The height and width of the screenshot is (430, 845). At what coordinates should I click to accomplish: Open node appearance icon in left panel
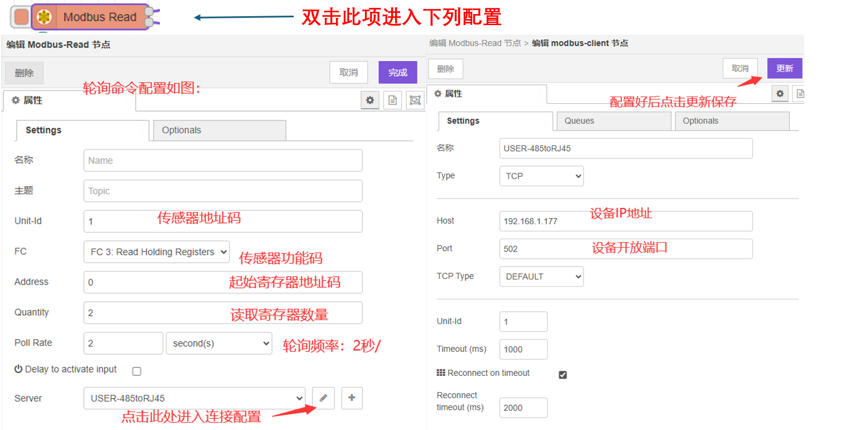tap(415, 100)
